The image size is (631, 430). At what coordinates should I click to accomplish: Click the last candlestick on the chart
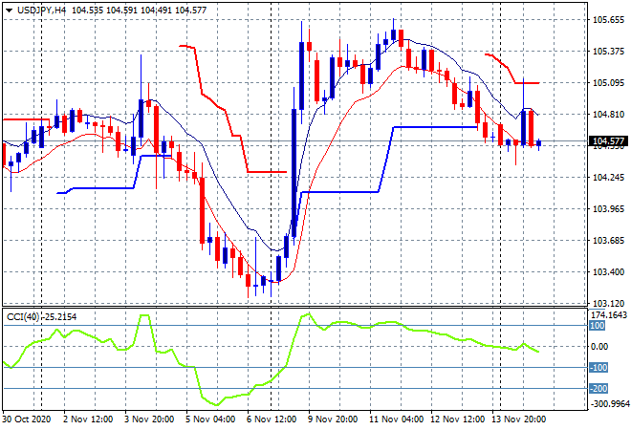539,144
